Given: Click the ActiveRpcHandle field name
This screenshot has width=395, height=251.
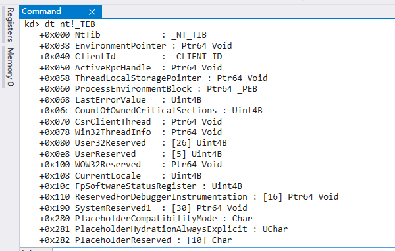Looking at the screenshot, I should click(113, 68).
